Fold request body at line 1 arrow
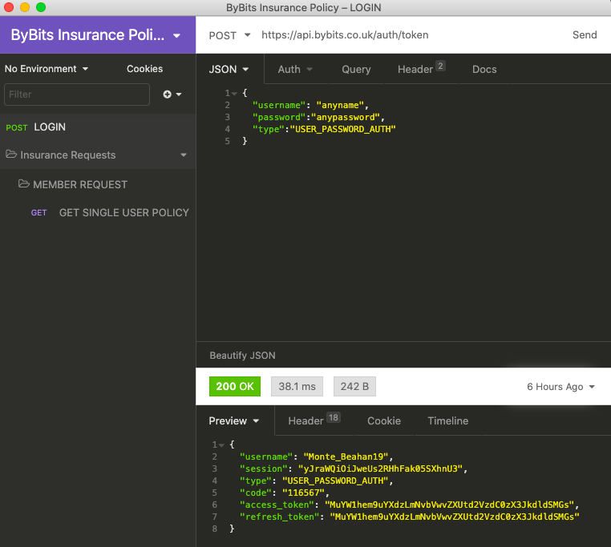 point(234,94)
